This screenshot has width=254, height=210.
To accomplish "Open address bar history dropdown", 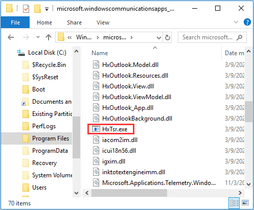I will pyautogui.click(x=159, y=38).
